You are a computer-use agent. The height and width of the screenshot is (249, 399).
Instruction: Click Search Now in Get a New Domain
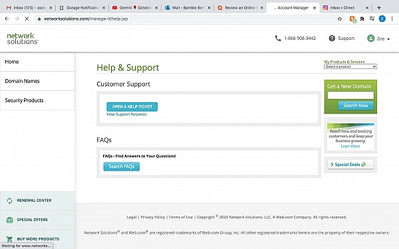click(356, 106)
